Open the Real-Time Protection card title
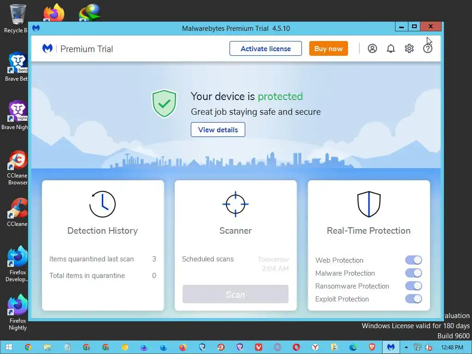The image size is (472, 354). coord(369,230)
